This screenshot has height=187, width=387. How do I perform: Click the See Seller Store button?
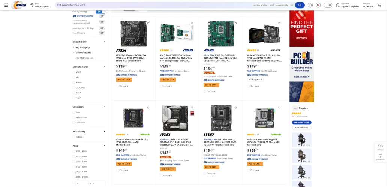pos(301,122)
